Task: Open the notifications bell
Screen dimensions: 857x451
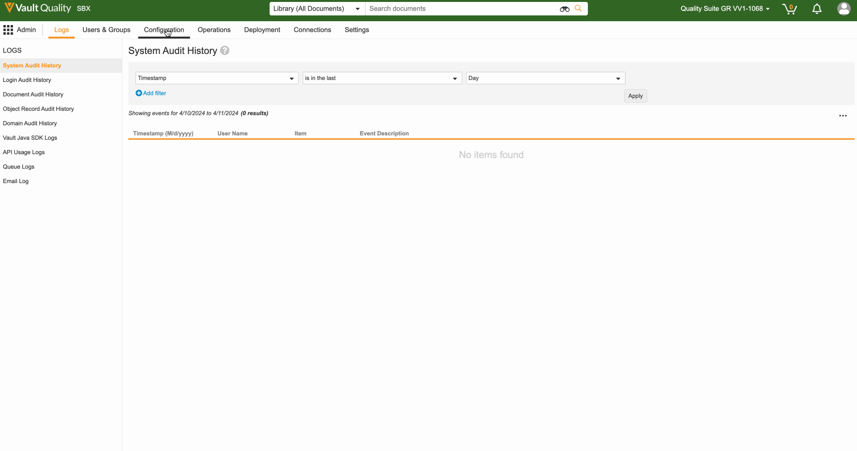Action: point(816,9)
